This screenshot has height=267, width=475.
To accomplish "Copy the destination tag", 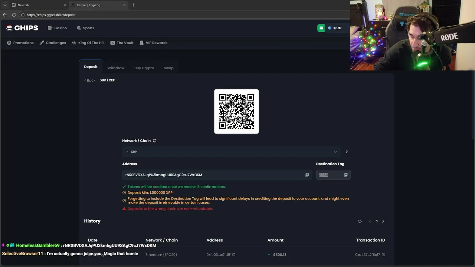I will 345,175.
